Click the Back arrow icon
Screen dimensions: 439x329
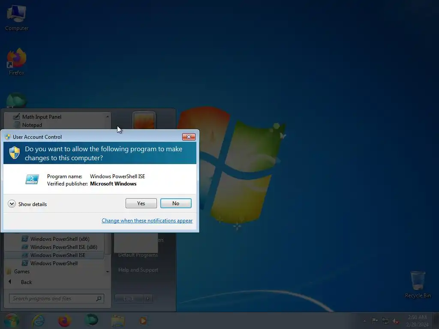click(10, 282)
